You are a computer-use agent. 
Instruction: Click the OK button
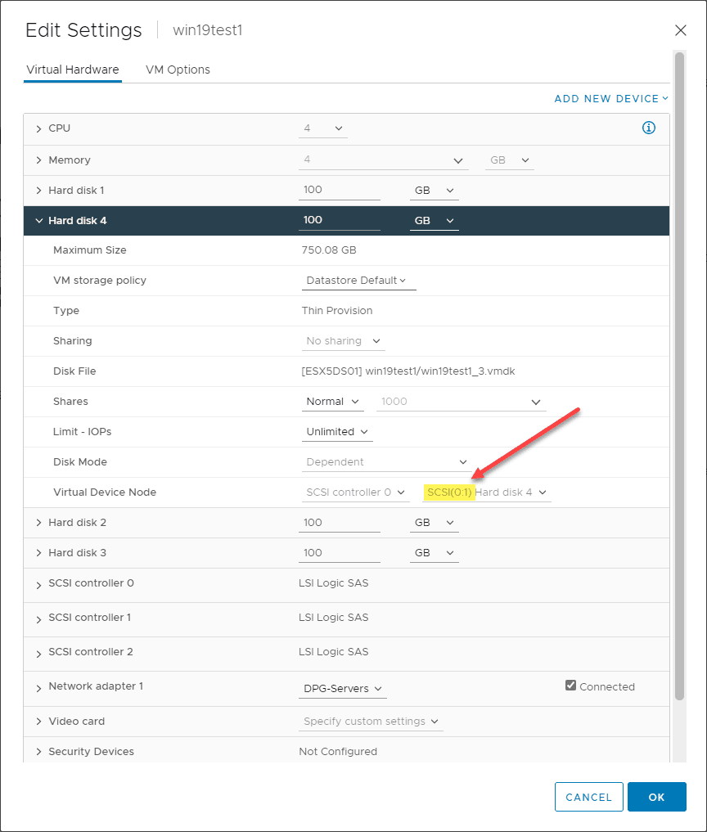click(x=656, y=797)
